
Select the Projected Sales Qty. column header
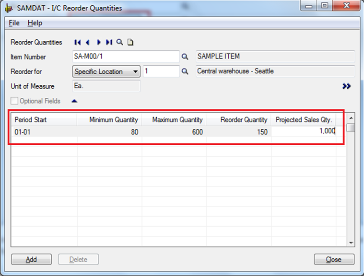304,120
